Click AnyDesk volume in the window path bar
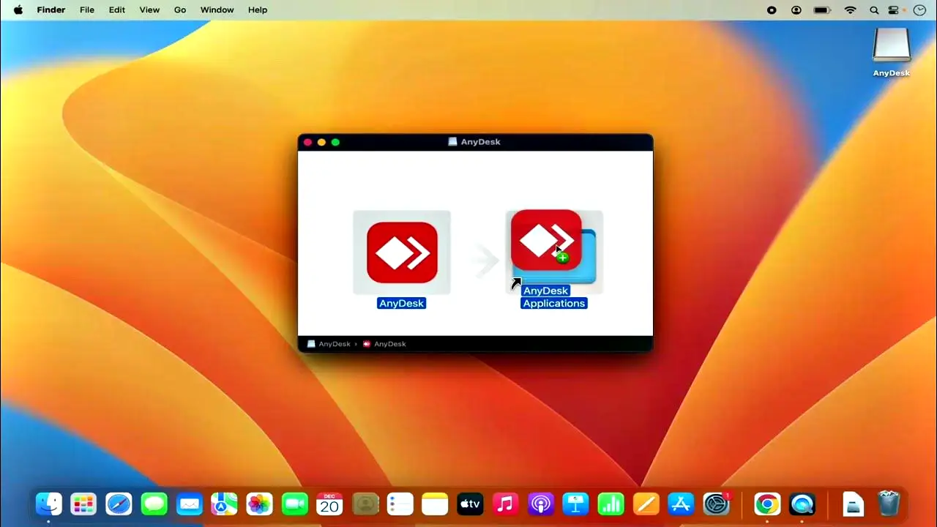 click(329, 344)
